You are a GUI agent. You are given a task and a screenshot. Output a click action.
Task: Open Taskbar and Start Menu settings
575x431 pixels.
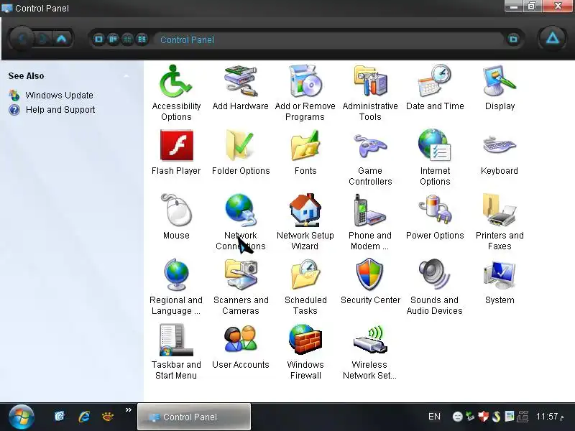176,351
